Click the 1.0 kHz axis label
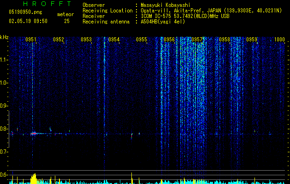The image size is (290, 184). coord(4,83)
